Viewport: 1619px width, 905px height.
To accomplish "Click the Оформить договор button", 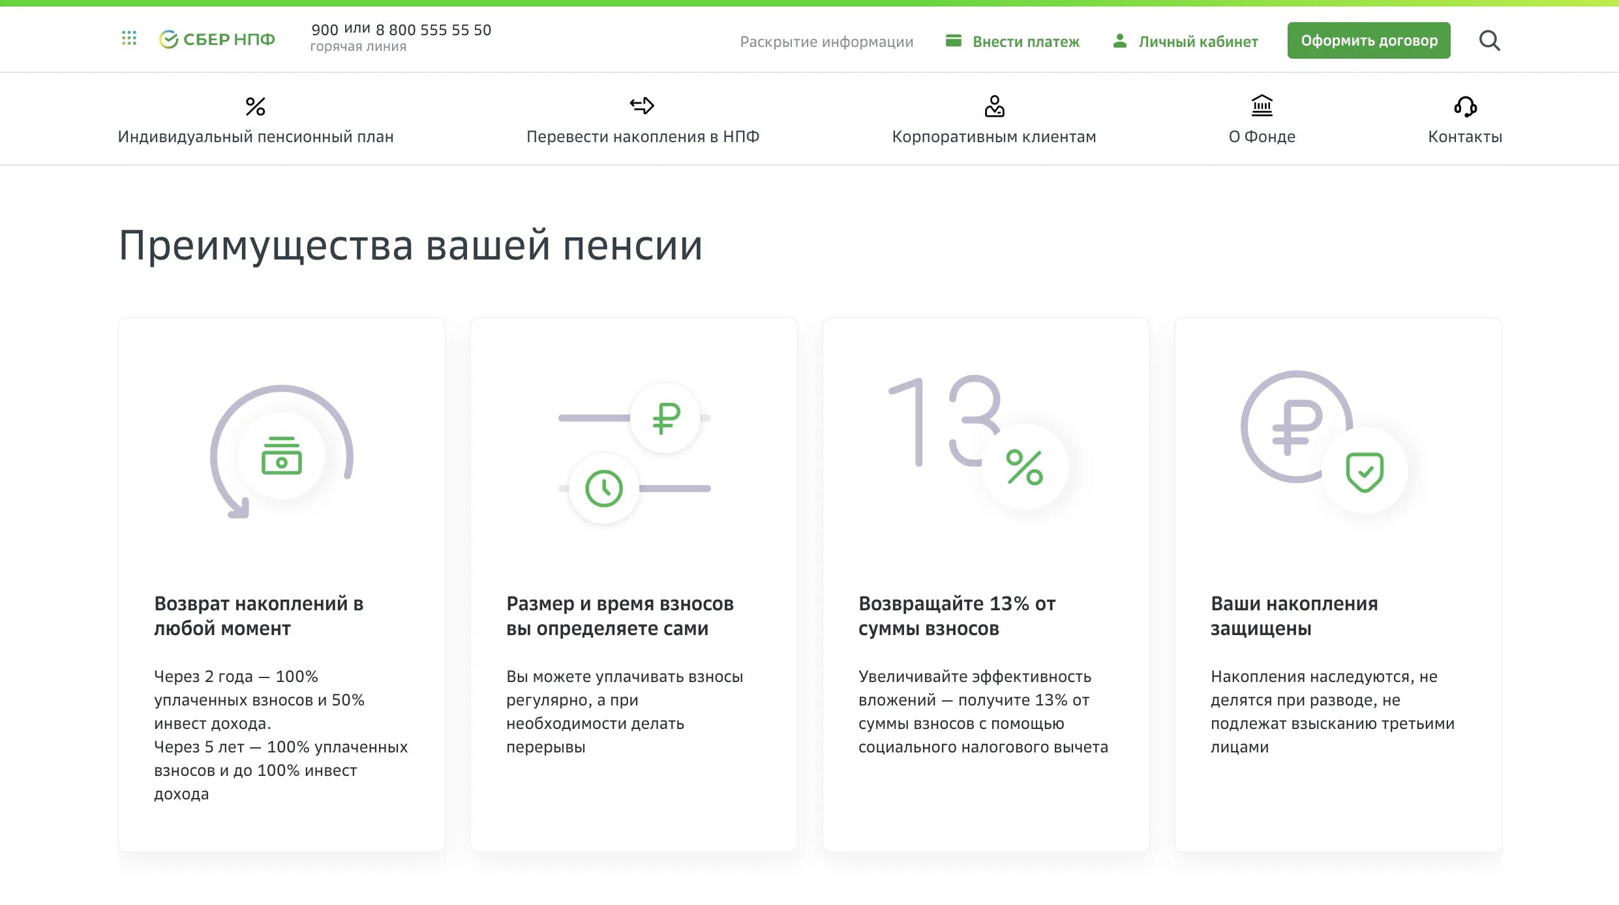I will (1369, 40).
